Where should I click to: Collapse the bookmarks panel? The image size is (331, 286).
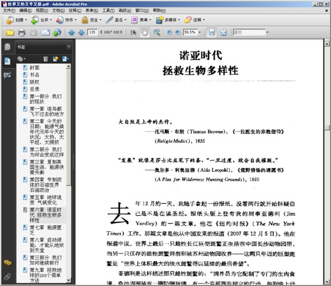69,47
